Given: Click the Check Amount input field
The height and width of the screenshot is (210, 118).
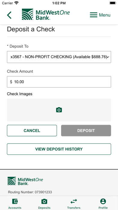Looking at the screenshot, I should click(x=59, y=82).
